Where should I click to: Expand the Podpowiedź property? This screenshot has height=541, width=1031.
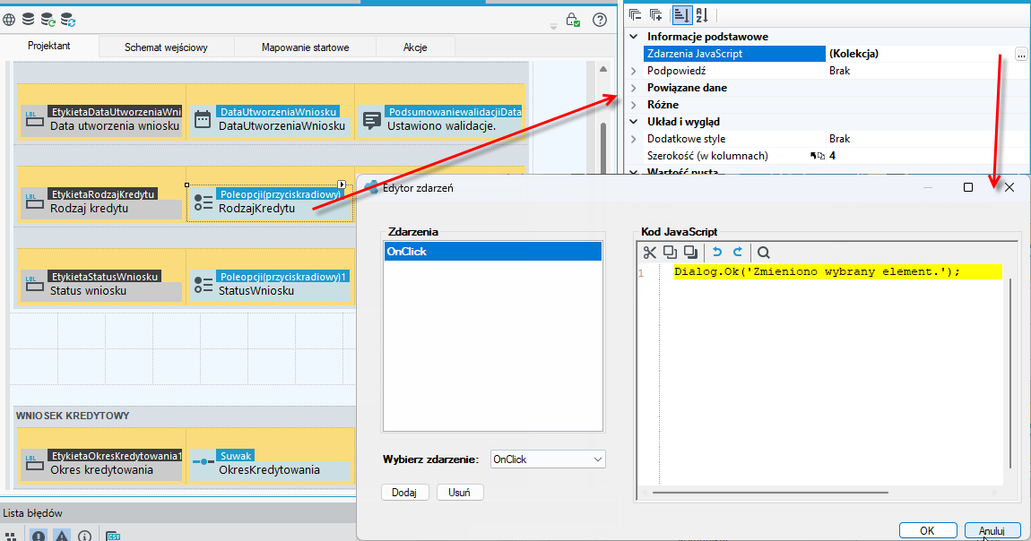click(634, 71)
